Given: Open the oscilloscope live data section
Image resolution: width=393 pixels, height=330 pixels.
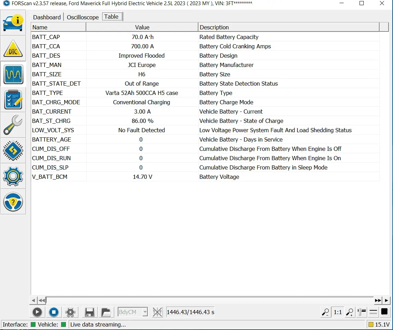Looking at the screenshot, I should coord(13,74).
